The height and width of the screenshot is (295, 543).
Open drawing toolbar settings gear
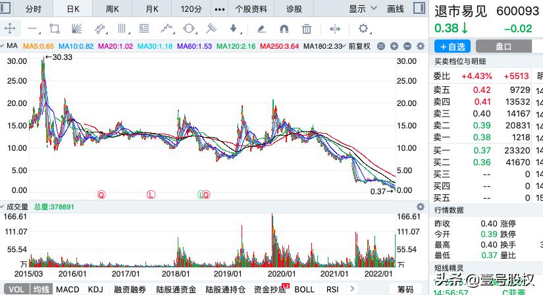tap(363, 28)
